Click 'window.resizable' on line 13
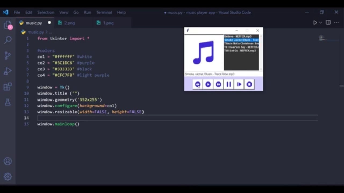 click(57, 112)
